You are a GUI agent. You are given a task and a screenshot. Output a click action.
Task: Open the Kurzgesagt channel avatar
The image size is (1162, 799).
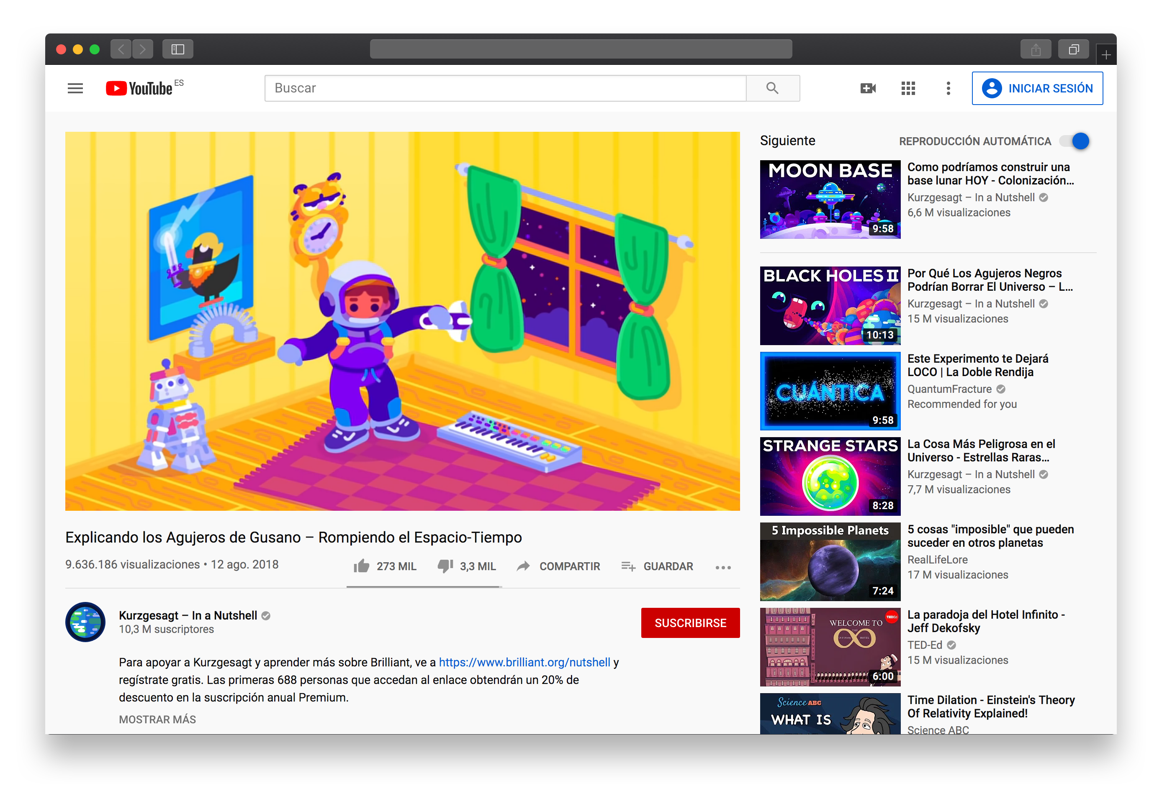[85, 622]
